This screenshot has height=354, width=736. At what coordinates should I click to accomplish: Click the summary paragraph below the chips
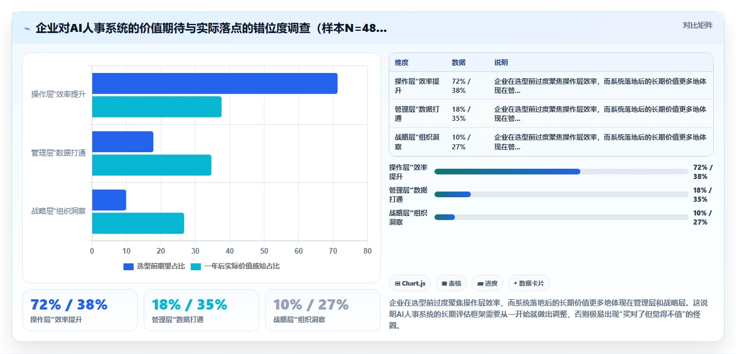[551, 315]
